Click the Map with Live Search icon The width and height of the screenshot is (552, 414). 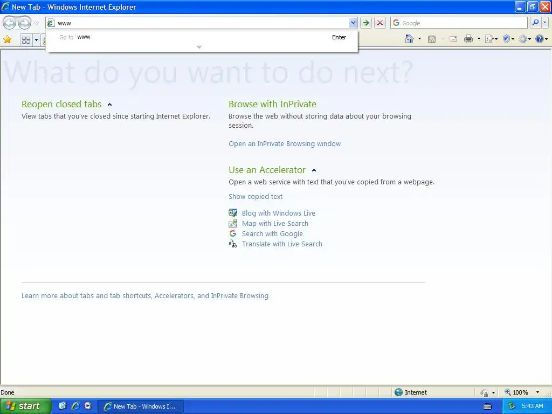pos(233,223)
